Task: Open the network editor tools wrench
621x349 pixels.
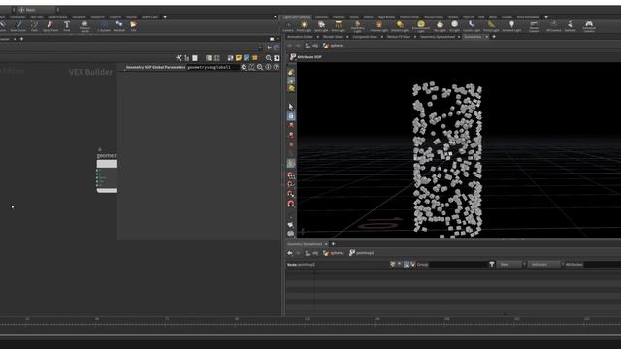Action: 179,58
